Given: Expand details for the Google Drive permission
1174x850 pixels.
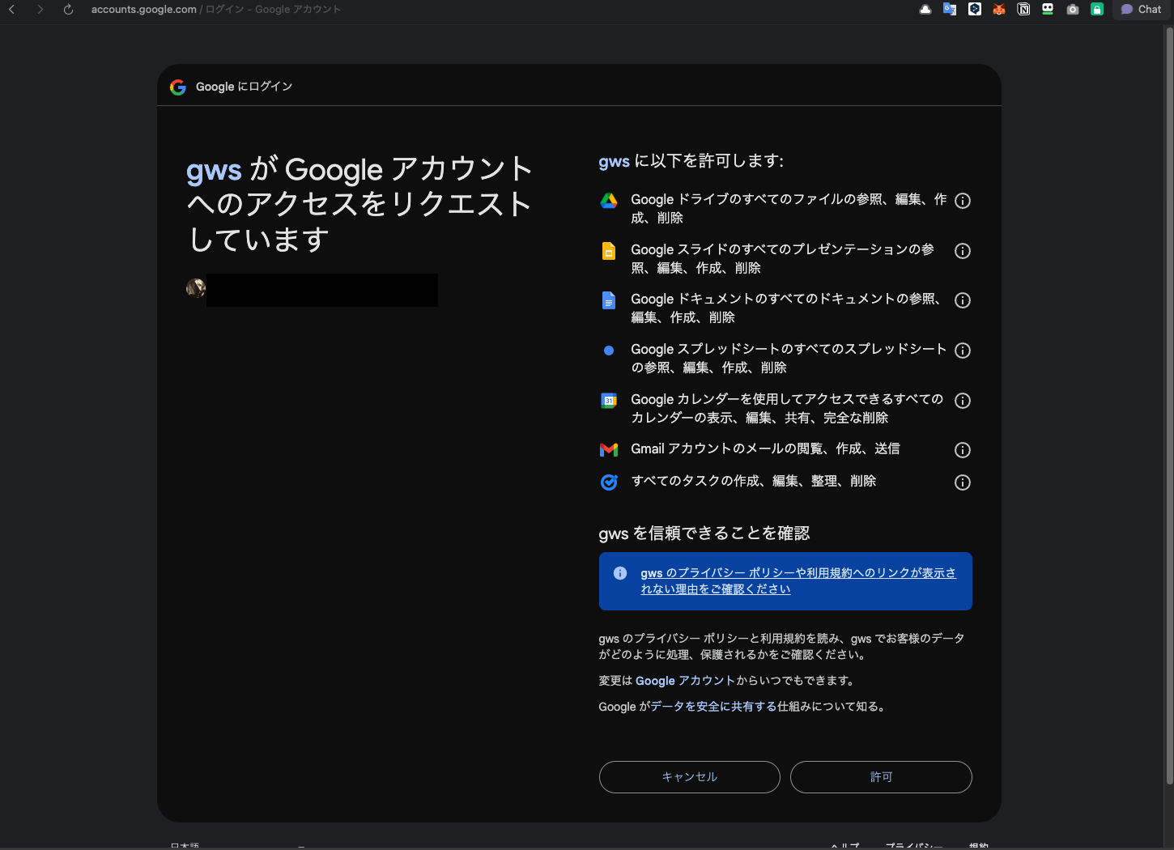Looking at the screenshot, I should (x=963, y=201).
